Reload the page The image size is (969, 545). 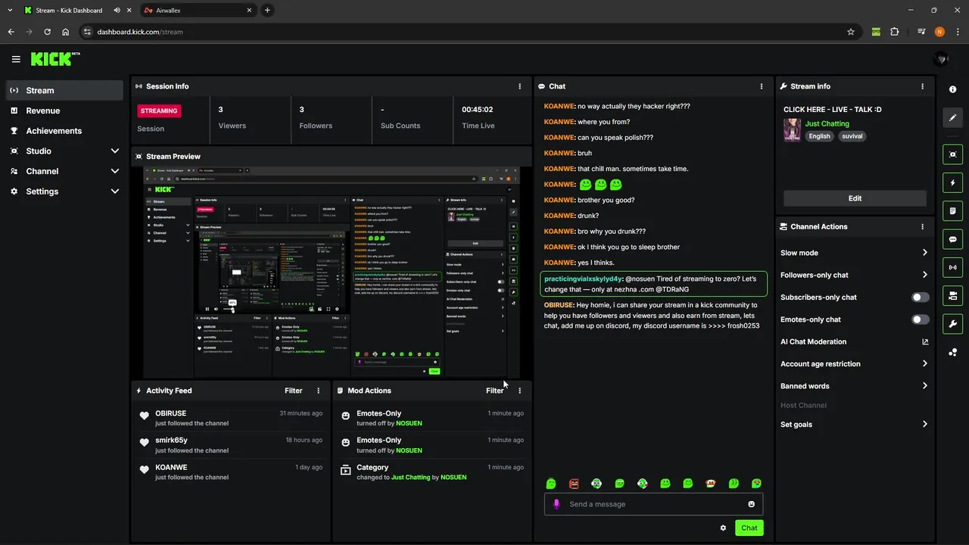pos(48,32)
